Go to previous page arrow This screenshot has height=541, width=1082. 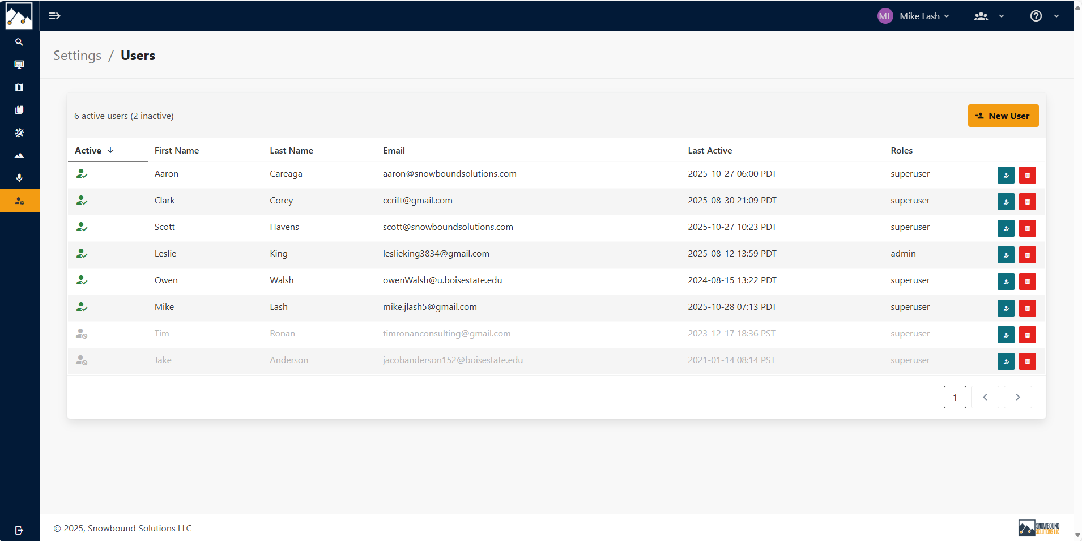tap(985, 397)
